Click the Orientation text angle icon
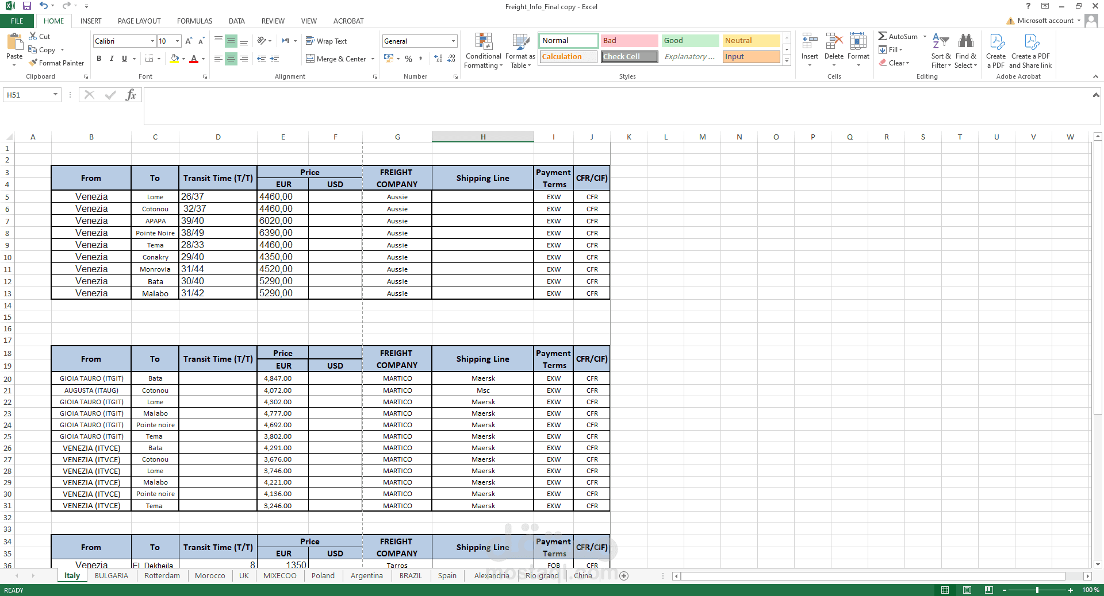Image resolution: width=1104 pixels, height=596 pixels. click(x=262, y=41)
